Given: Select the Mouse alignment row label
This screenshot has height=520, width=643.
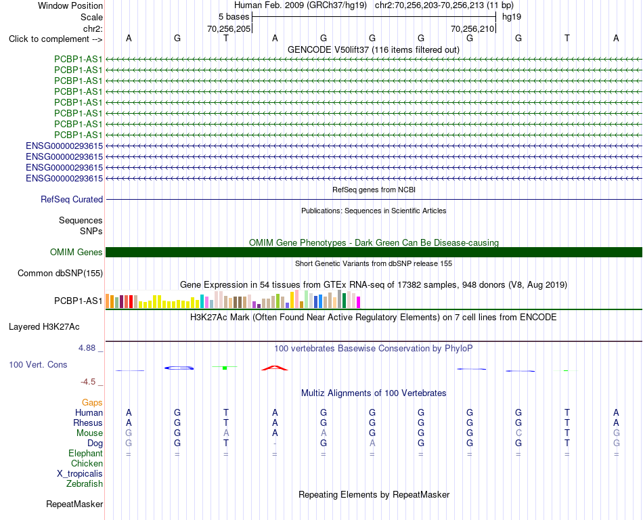Looking at the screenshot, I should click(89, 433).
